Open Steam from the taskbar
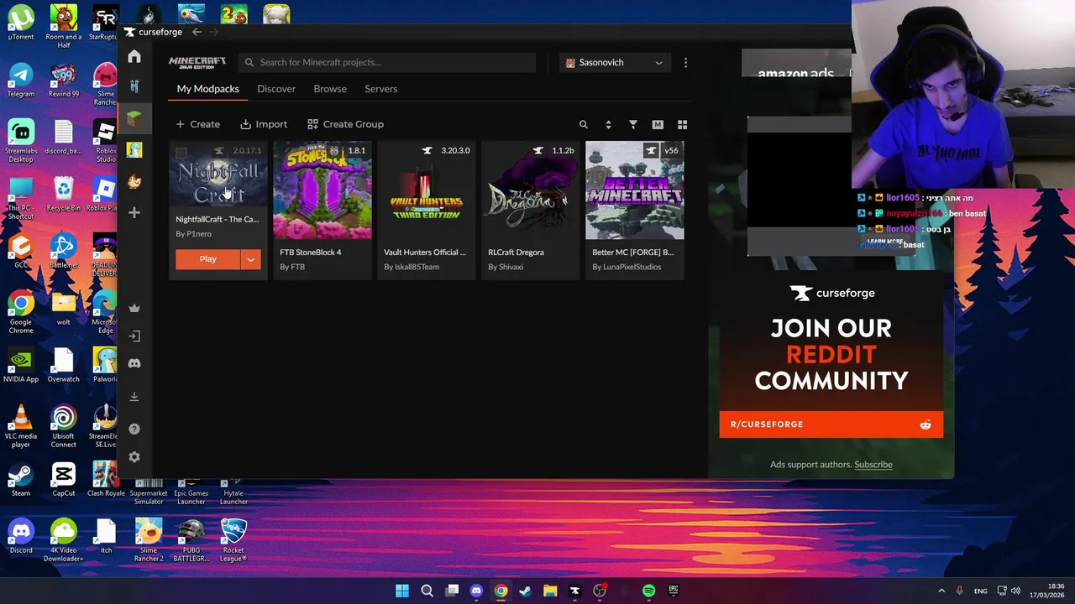 [526, 591]
